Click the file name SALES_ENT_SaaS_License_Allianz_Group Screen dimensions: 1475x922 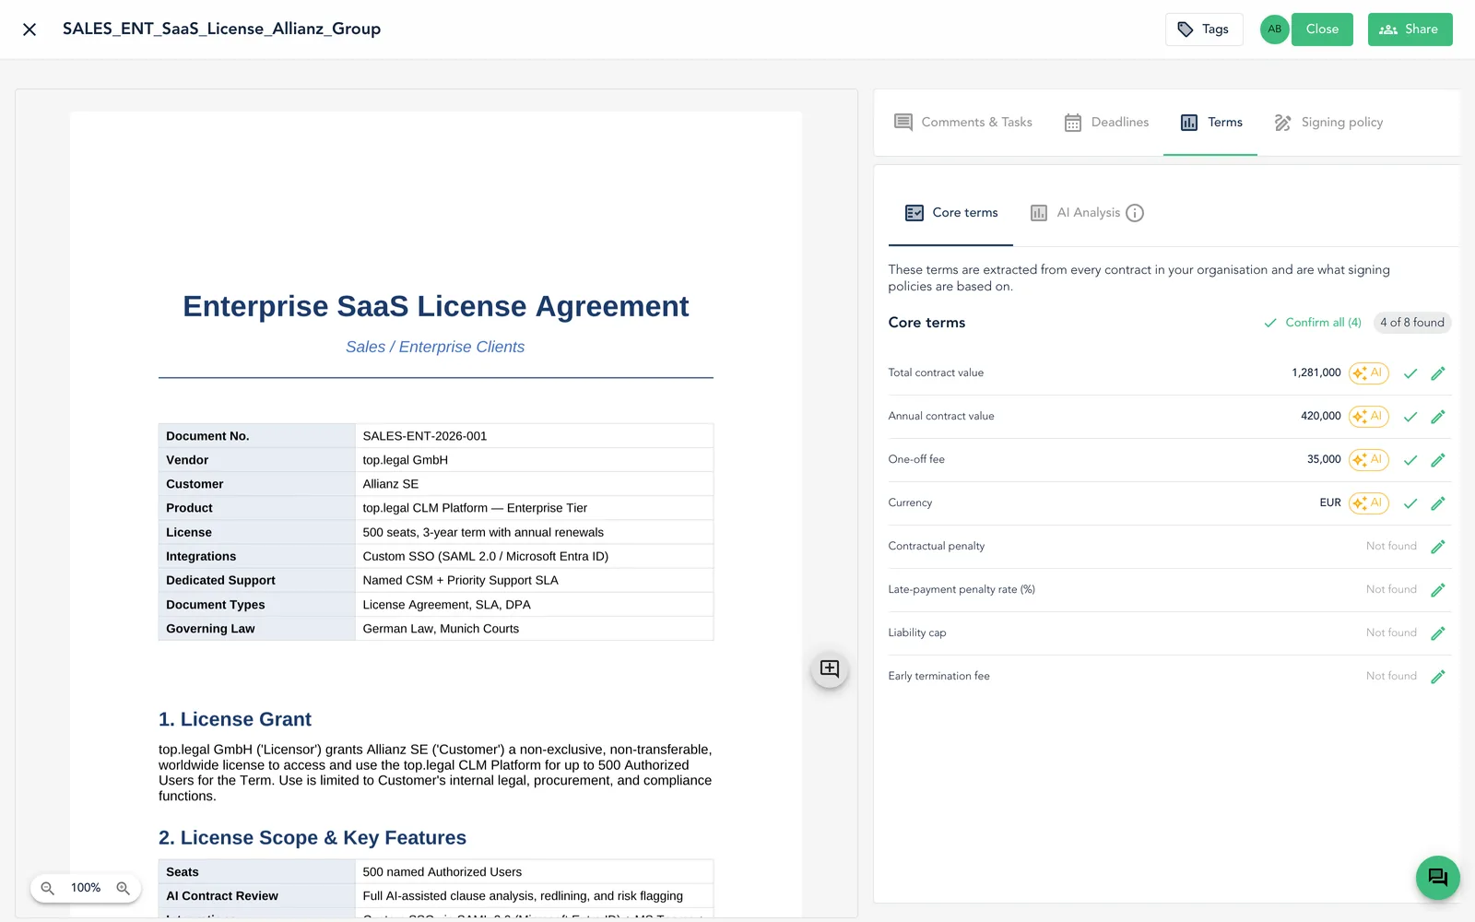[221, 30]
